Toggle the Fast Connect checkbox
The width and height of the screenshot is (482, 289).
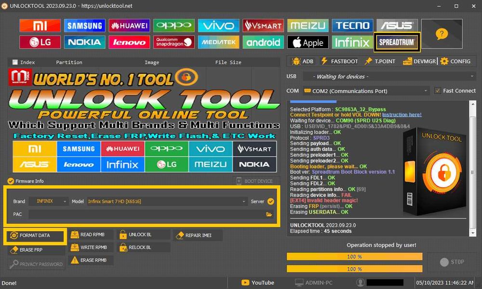(438, 91)
